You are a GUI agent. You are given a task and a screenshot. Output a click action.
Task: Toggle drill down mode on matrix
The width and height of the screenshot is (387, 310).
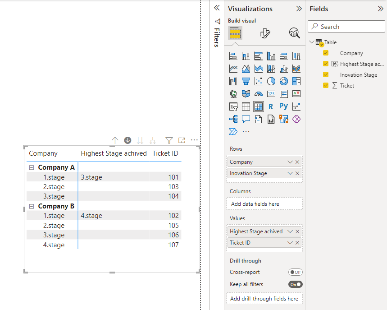(x=127, y=140)
